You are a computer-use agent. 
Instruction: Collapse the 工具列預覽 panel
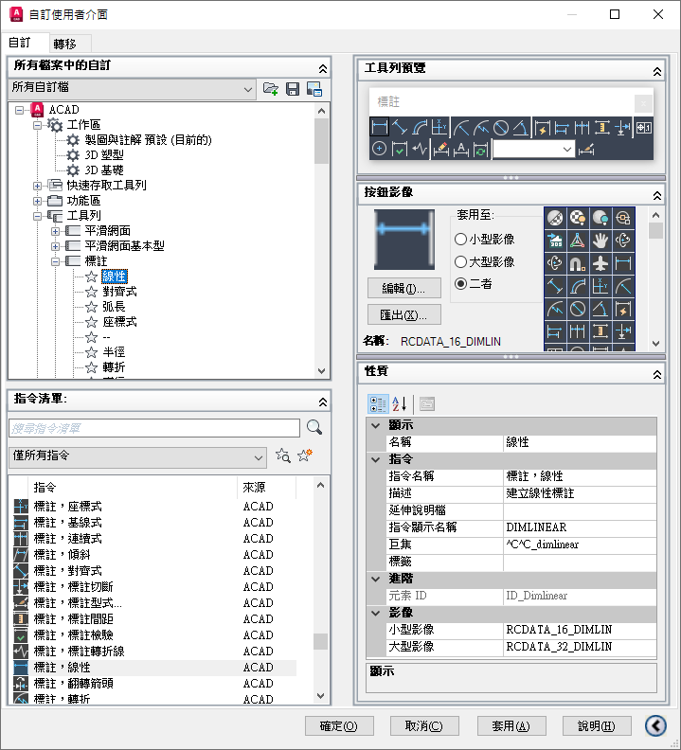coord(657,71)
